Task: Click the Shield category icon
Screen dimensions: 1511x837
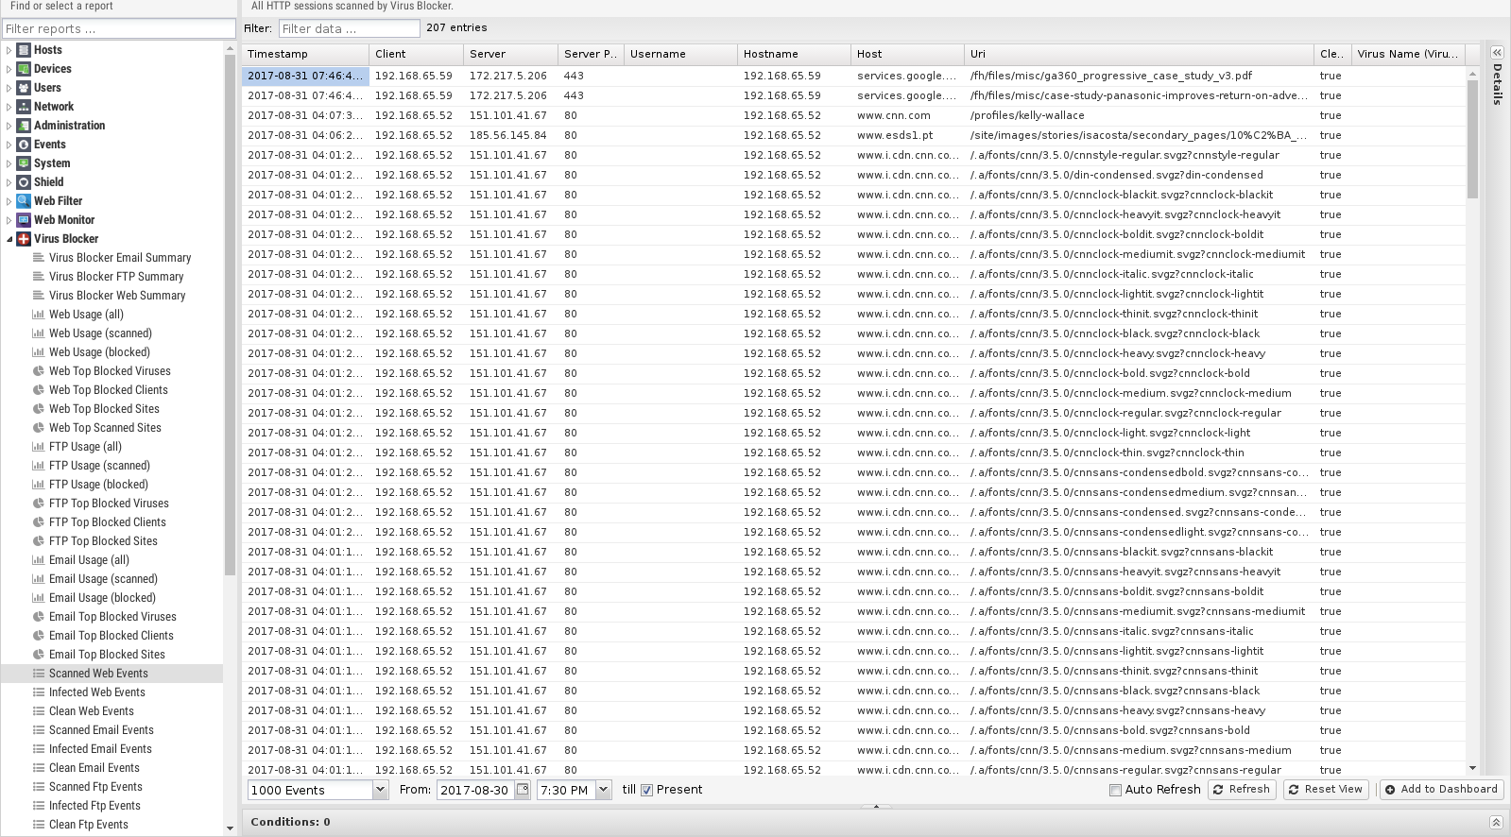Action: coord(24,182)
